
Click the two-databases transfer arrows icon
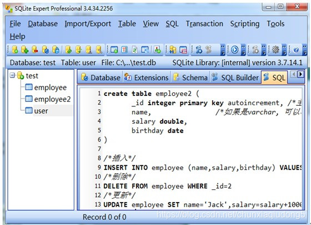point(173,50)
